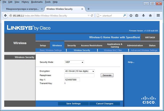The image size is (164, 111).
Task: Click the WRT54GH model label
Action: [x=150, y=38]
